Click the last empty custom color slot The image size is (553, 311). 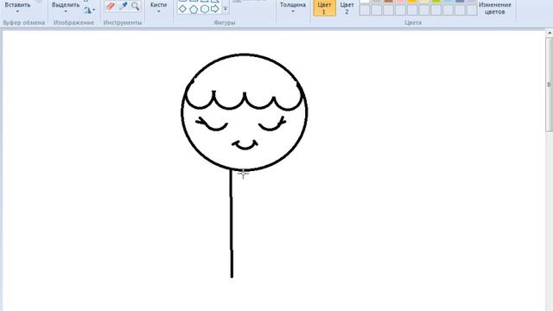(x=472, y=10)
